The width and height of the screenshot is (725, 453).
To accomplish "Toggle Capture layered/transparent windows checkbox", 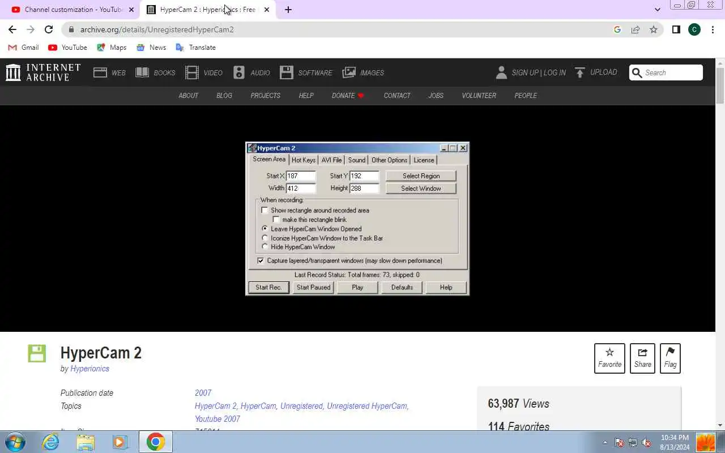I will point(261,260).
